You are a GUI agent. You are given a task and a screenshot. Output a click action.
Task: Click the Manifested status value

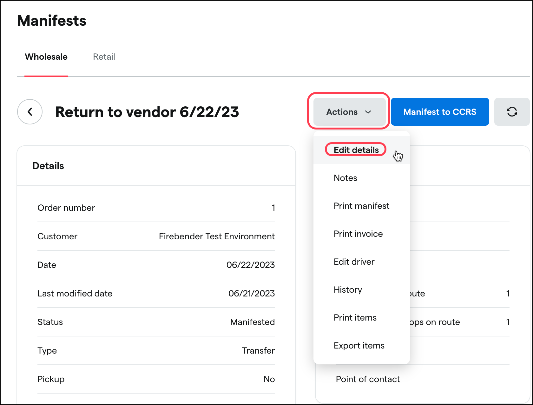point(252,322)
